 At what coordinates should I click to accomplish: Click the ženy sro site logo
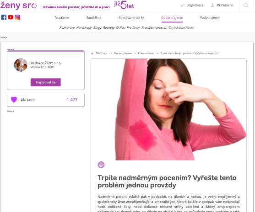[x=18, y=5]
